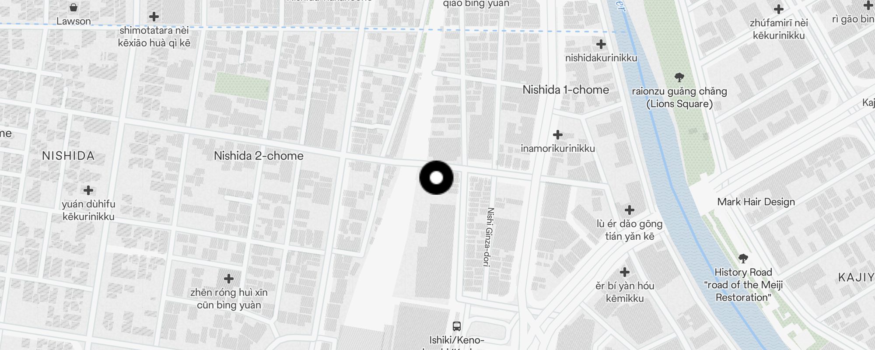Screen dimensions: 875x350
Task: Click the small green park area
Action: point(241,84)
